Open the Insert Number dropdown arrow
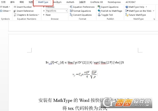The image size is (158, 111). [x=34, y=7]
